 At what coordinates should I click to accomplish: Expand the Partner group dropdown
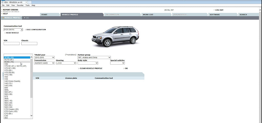[94, 57]
